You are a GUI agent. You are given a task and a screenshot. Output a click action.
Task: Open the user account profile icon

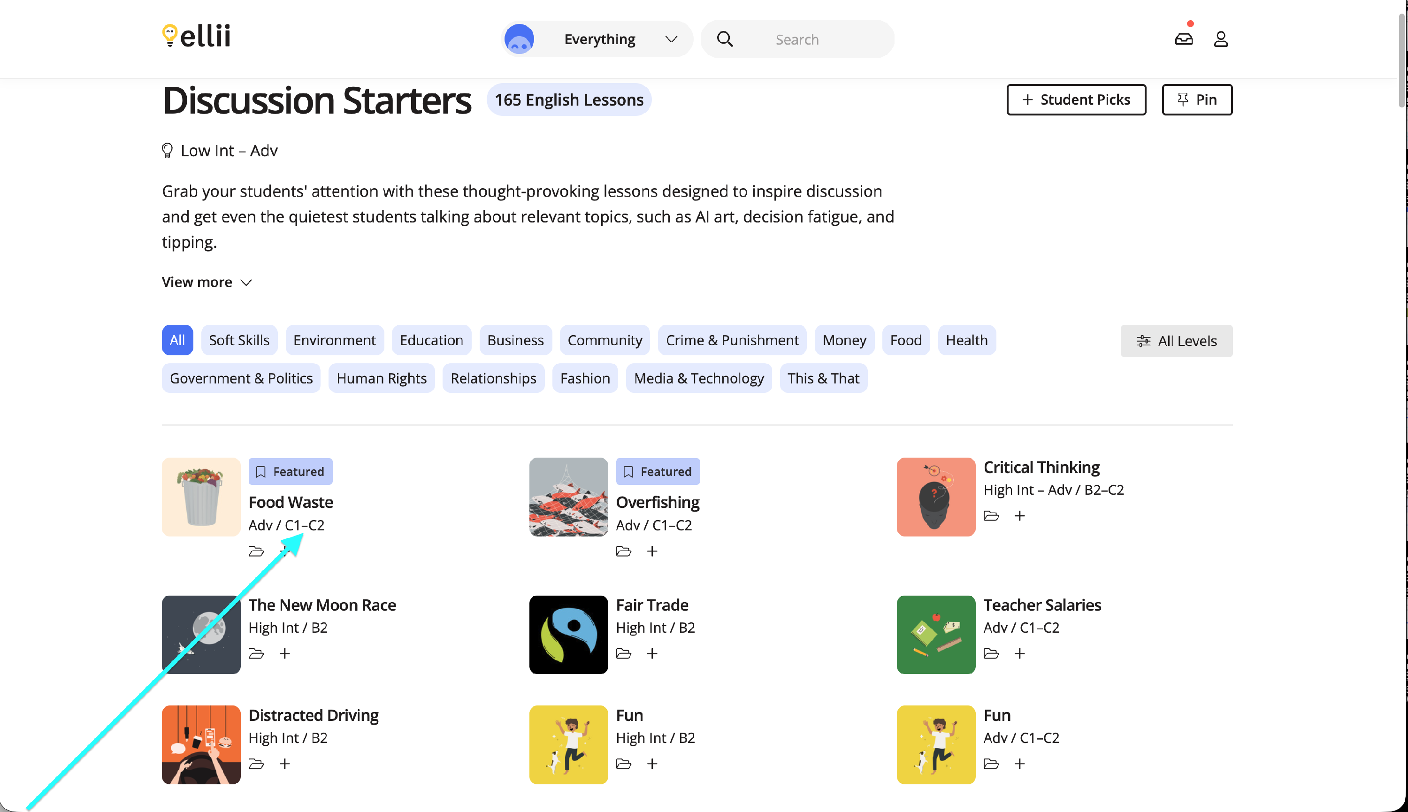pos(1221,39)
